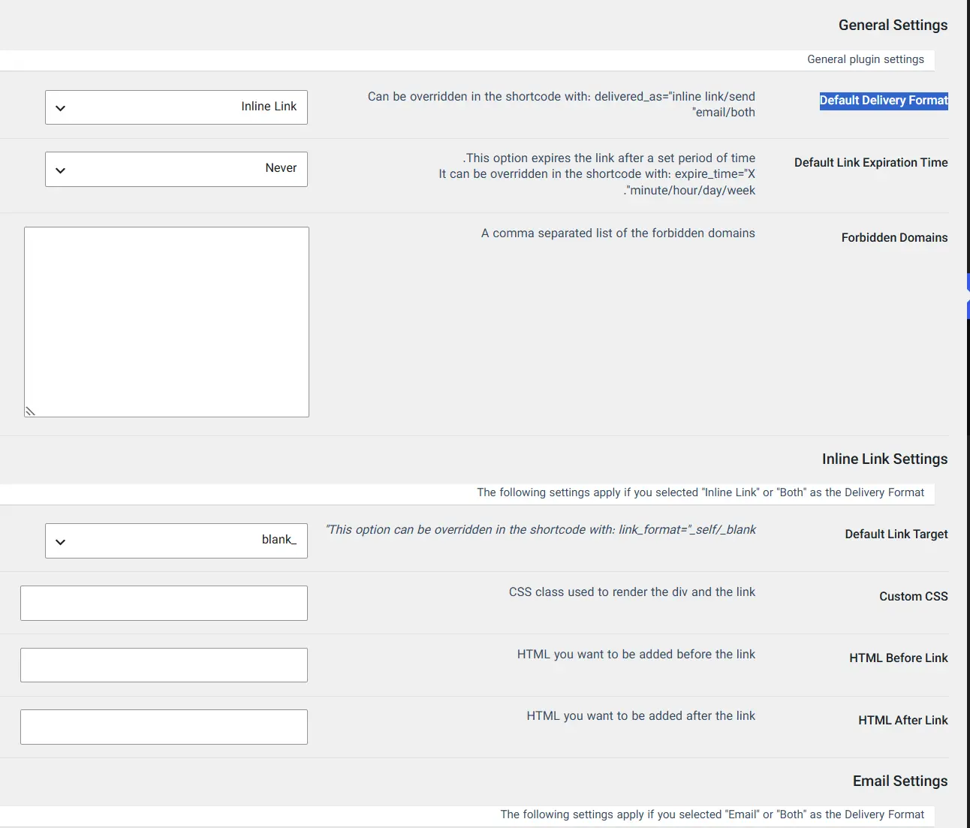Image resolution: width=970 pixels, height=828 pixels.
Task: Open the Default Delivery Format dropdown
Action: (176, 107)
